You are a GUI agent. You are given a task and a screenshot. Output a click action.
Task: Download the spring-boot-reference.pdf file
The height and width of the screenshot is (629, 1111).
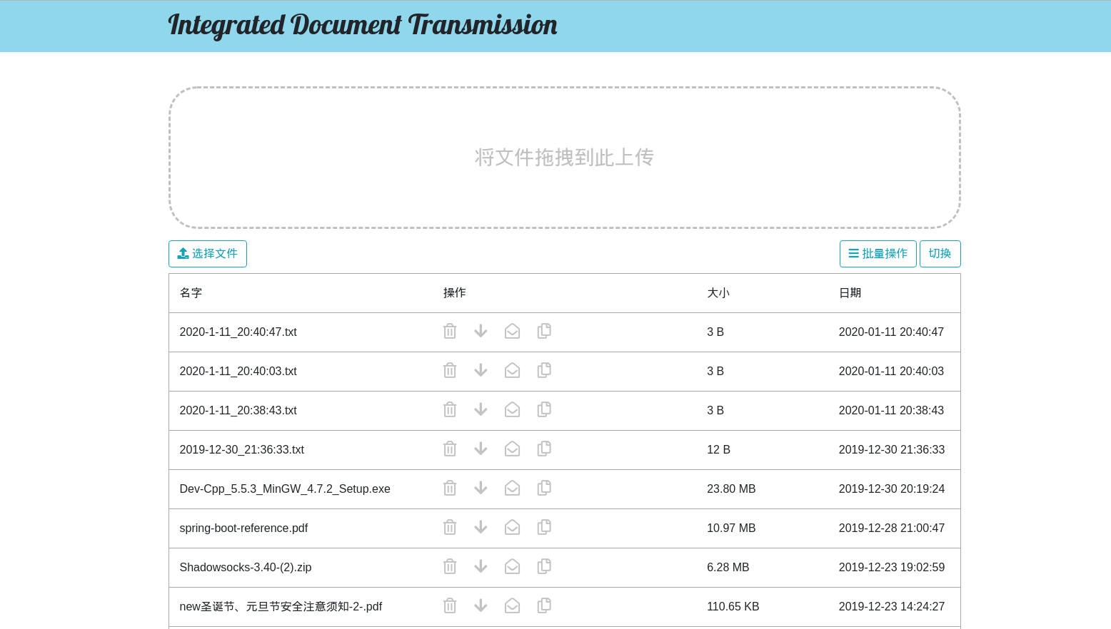click(x=481, y=527)
